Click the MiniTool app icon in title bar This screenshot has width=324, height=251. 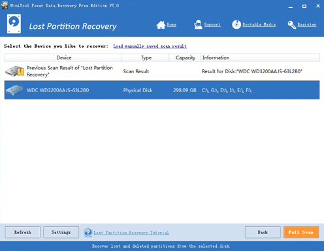[5, 5]
